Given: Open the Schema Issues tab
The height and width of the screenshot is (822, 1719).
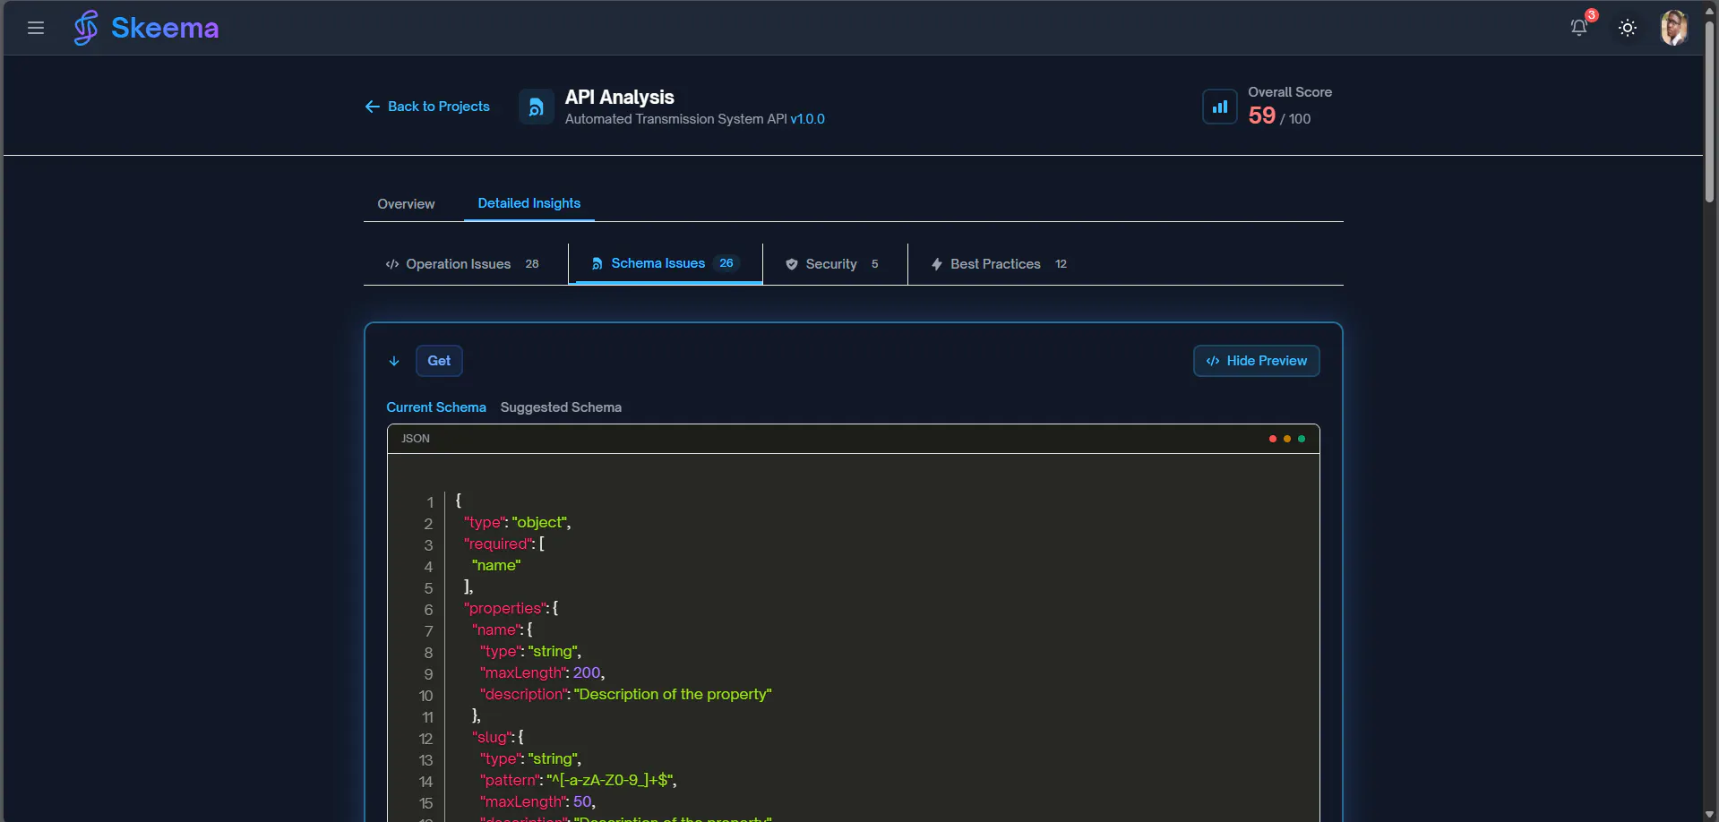Looking at the screenshot, I should [x=666, y=263].
